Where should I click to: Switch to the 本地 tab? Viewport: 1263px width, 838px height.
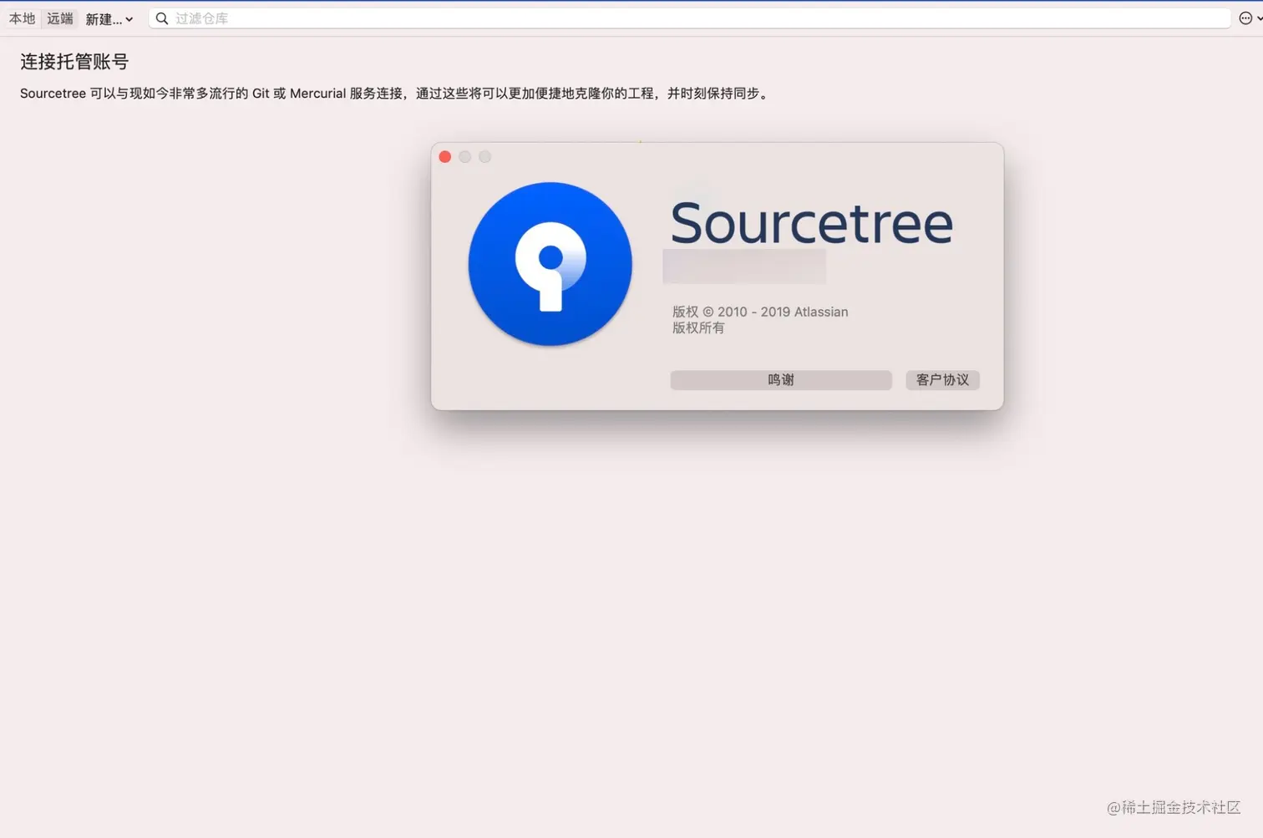(x=22, y=18)
